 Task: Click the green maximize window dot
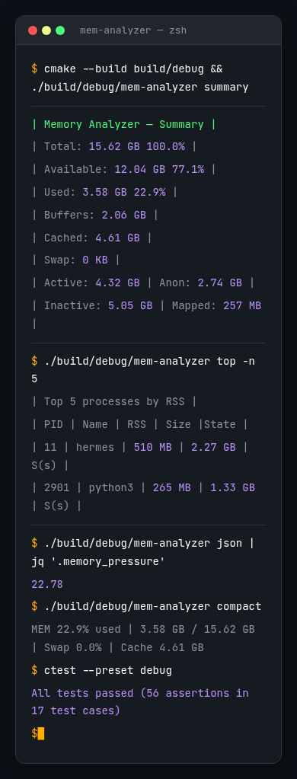tap(60, 30)
